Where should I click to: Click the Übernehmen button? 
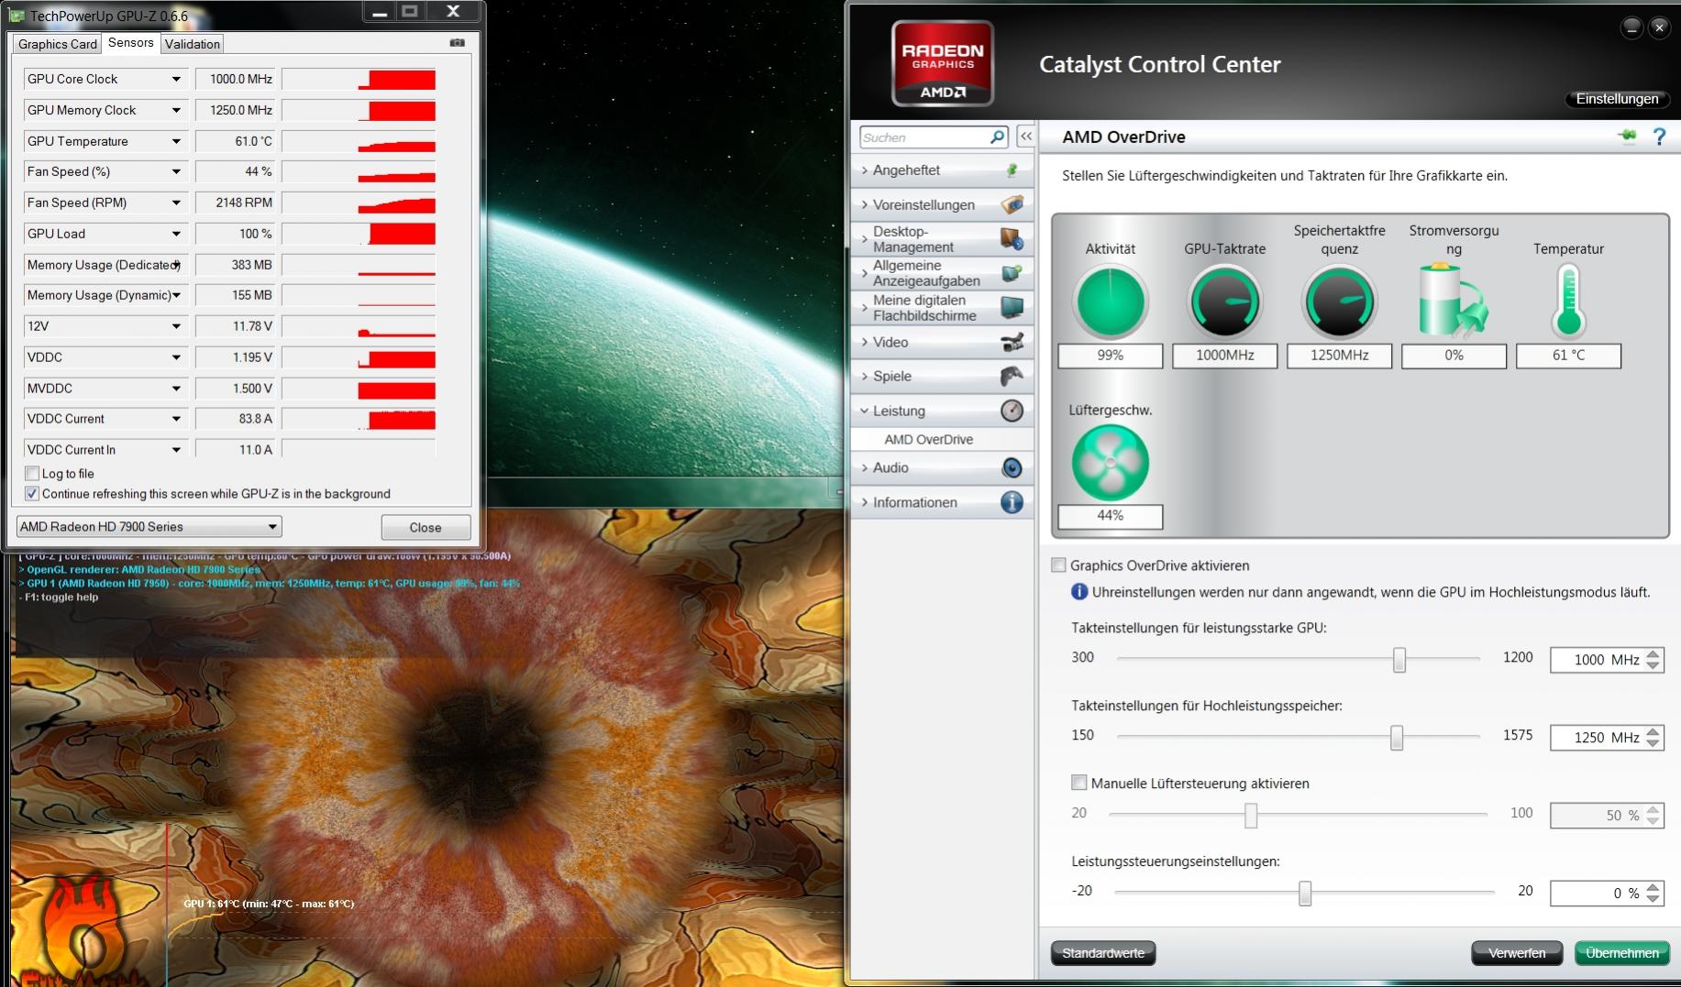coord(1622,953)
